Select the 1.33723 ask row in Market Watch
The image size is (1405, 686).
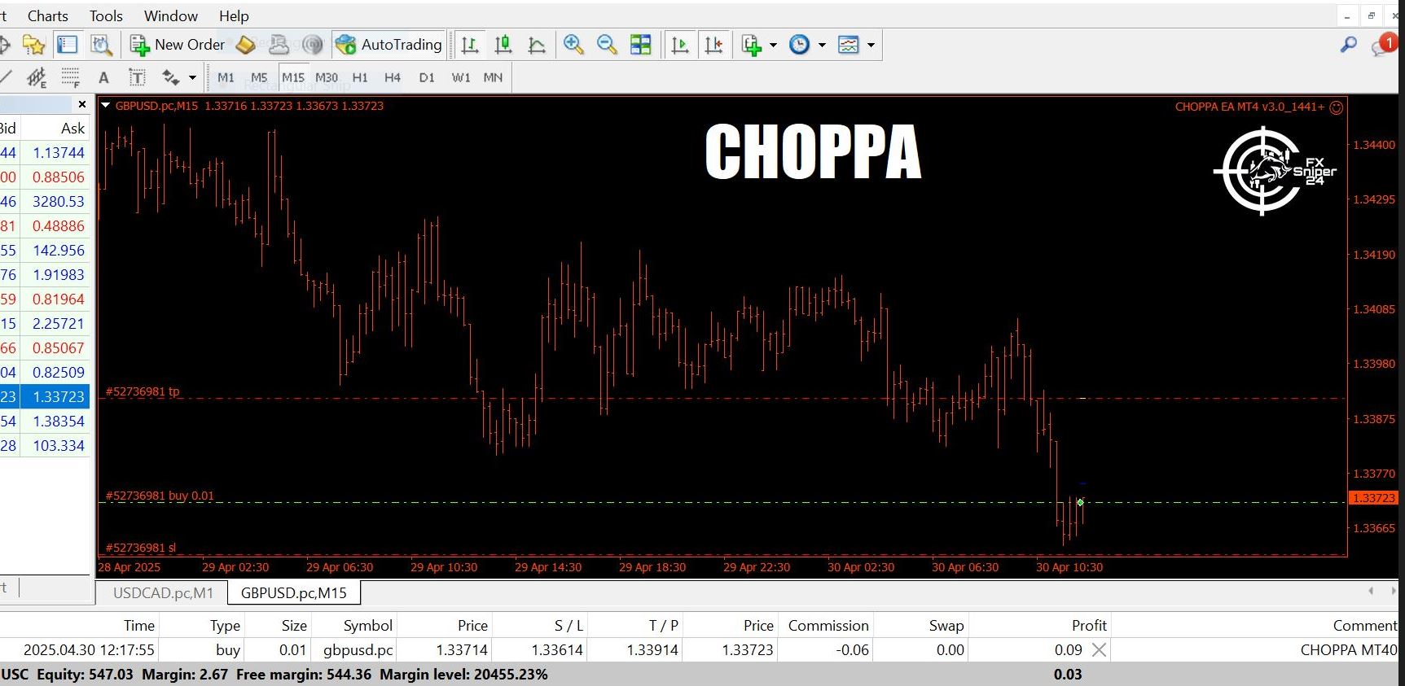pyautogui.click(x=58, y=397)
